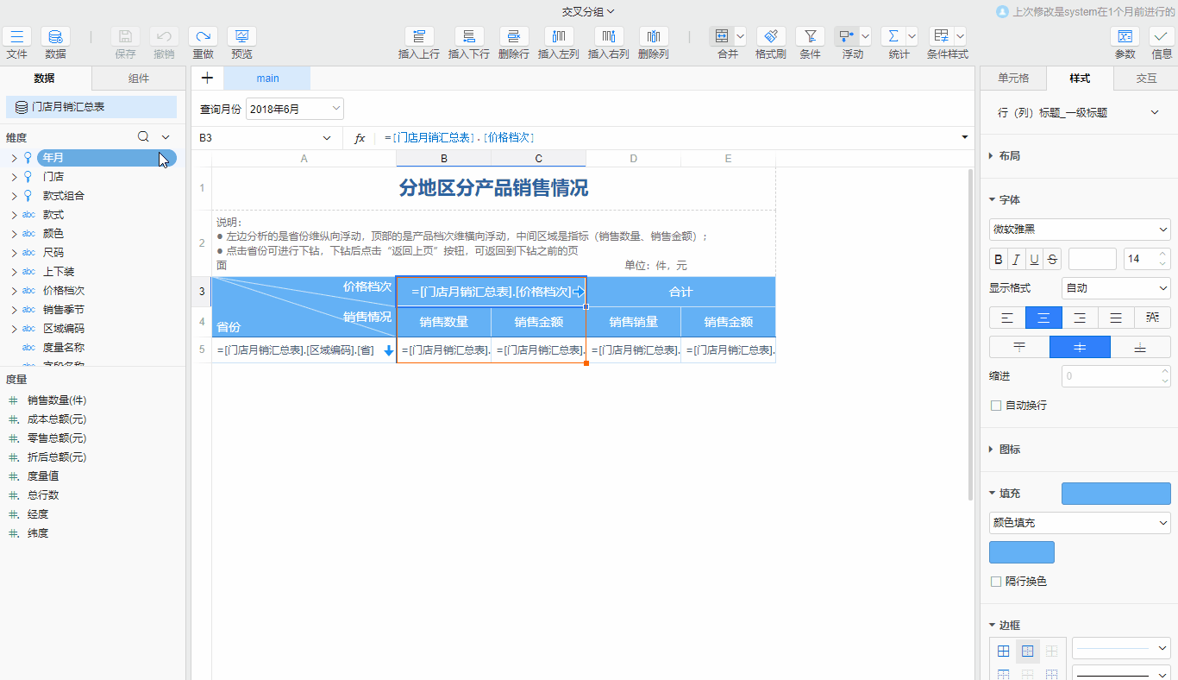
Task: Enable the auto wrap (自动换行) checkbox
Action: tap(996, 406)
